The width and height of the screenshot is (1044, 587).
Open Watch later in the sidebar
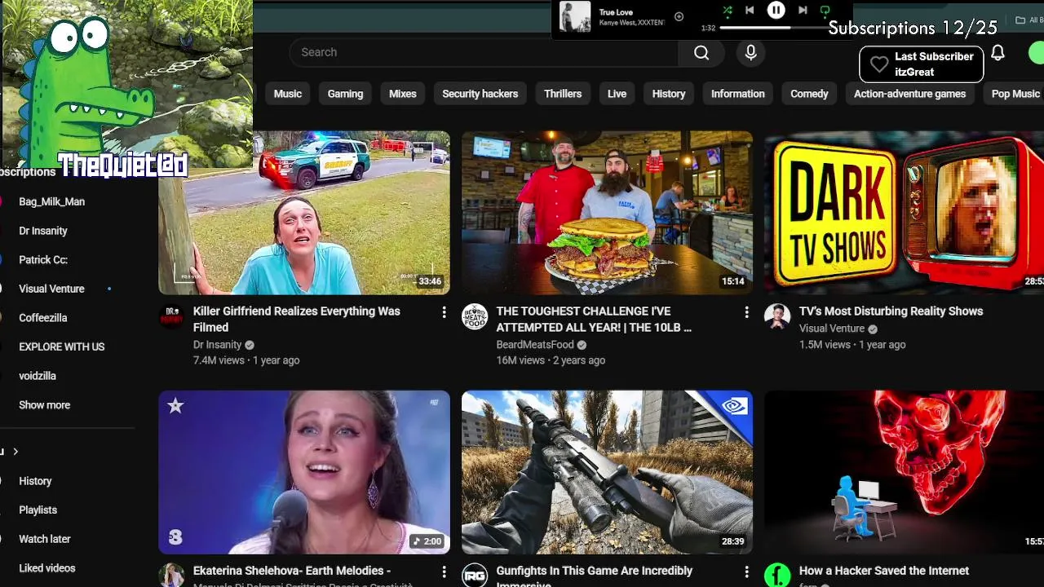coord(45,539)
